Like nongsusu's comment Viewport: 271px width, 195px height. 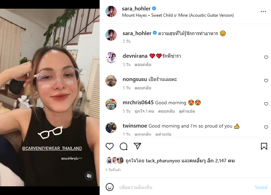(266, 81)
